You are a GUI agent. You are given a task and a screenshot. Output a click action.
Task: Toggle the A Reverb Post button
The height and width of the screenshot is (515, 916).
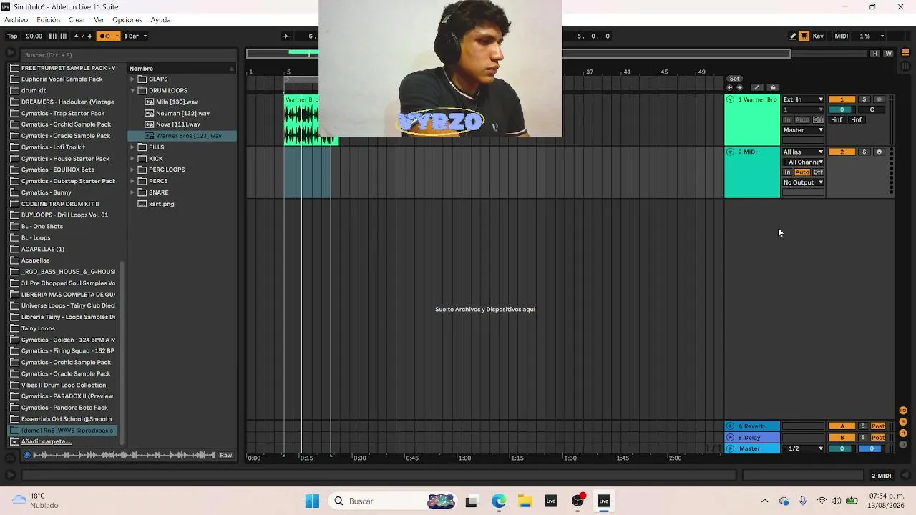pos(878,426)
